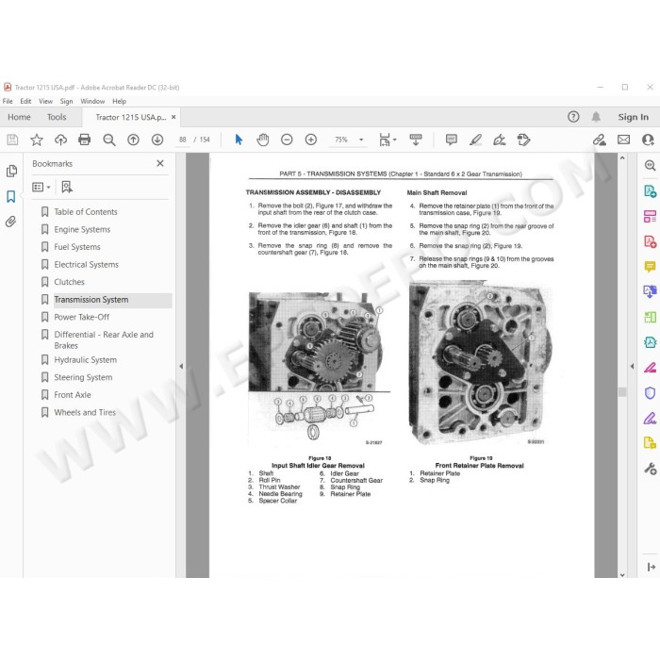
Task: Open bookmark options dropdown menu
Action: click(x=41, y=187)
